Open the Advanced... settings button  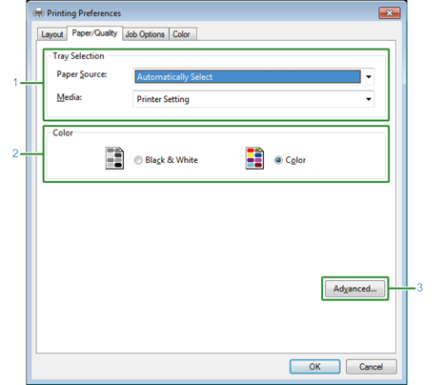(354, 289)
